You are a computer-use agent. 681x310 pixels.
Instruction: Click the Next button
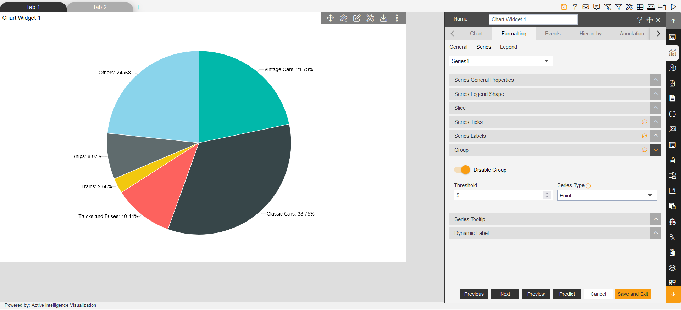(x=505, y=294)
